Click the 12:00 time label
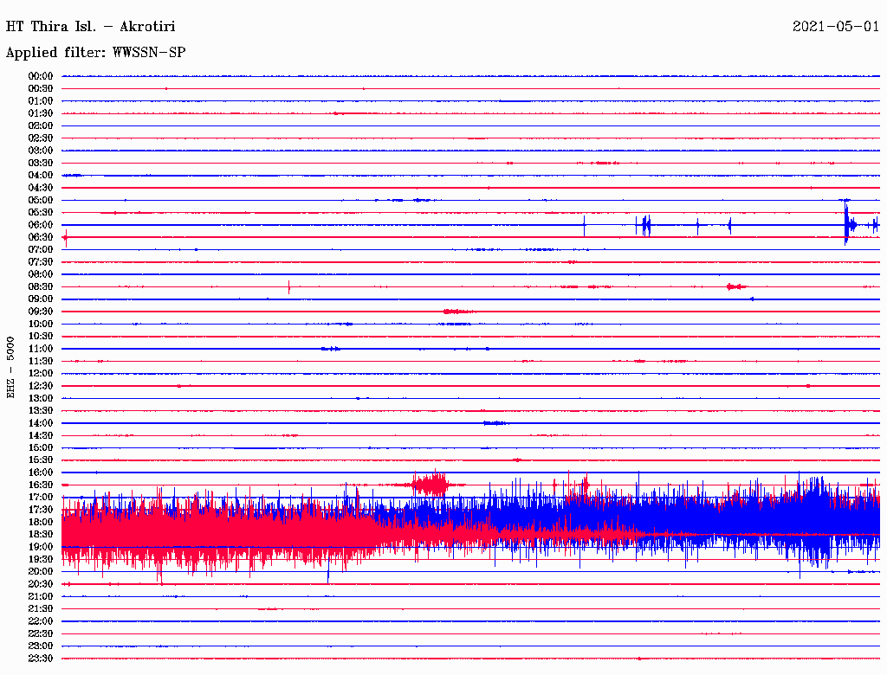Image resolution: width=887 pixels, height=675 pixels. [41, 373]
